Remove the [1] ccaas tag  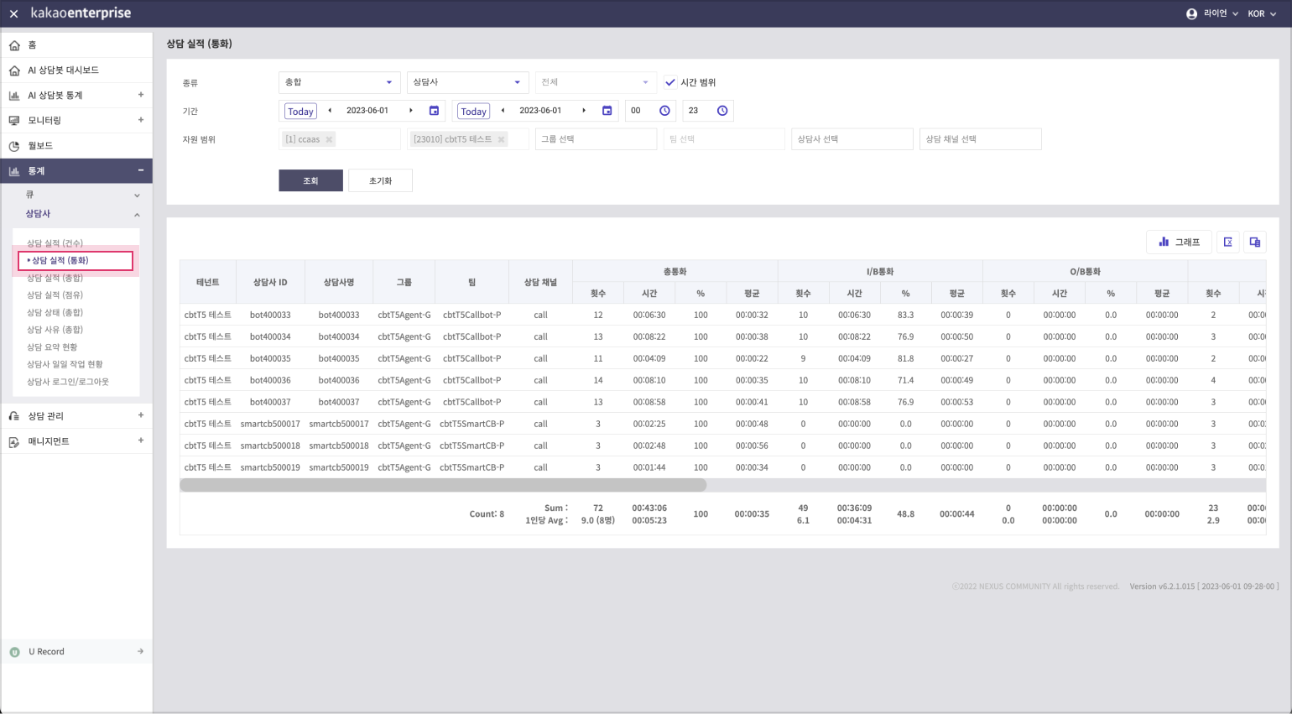(329, 139)
